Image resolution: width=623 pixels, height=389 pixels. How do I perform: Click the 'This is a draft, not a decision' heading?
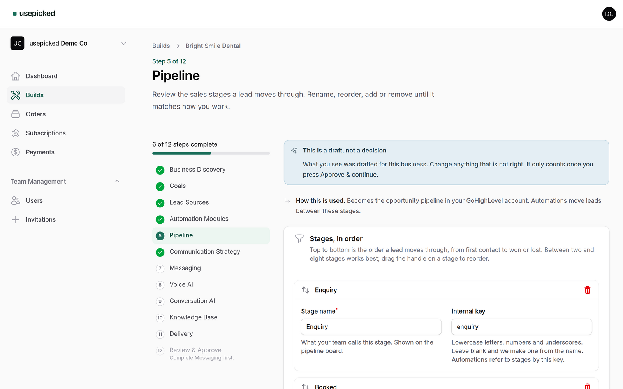click(x=345, y=151)
